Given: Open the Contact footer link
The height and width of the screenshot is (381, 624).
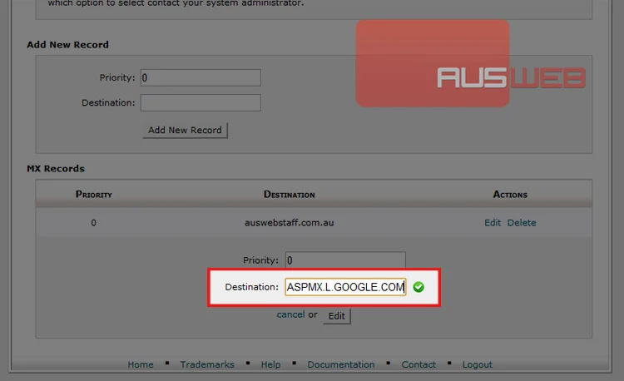Looking at the screenshot, I should click(418, 364).
